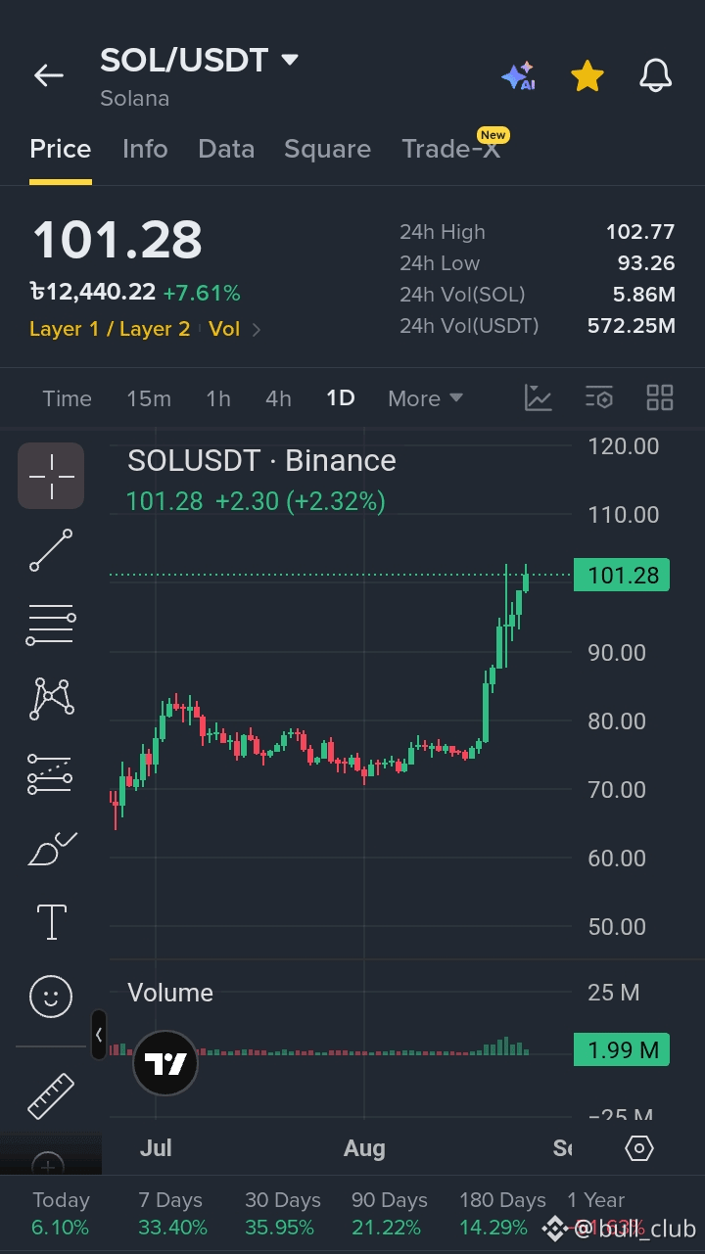Click the 24h High value 102.77
The image size is (705, 1254).
click(640, 232)
